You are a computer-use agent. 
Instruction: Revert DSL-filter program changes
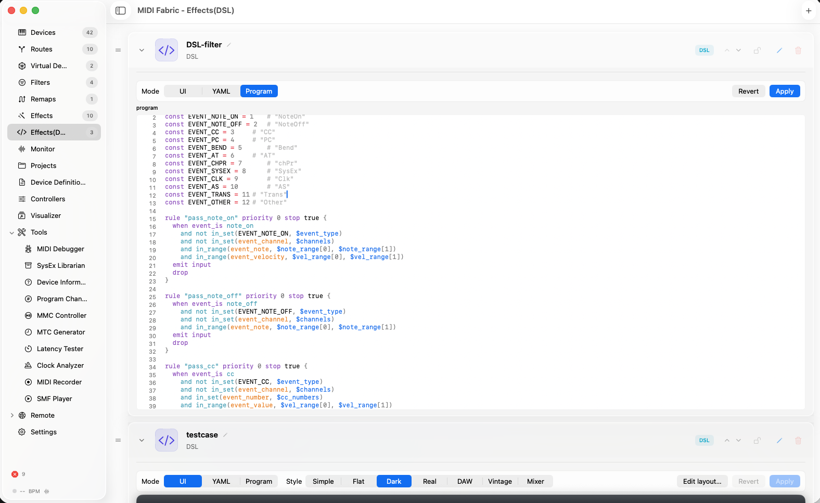(x=749, y=91)
